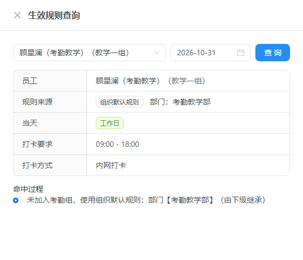Click 部门：考勤教学部 text
The height and width of the screenshot is (260, 303).
pyautogui.click(x=180, y=102)
